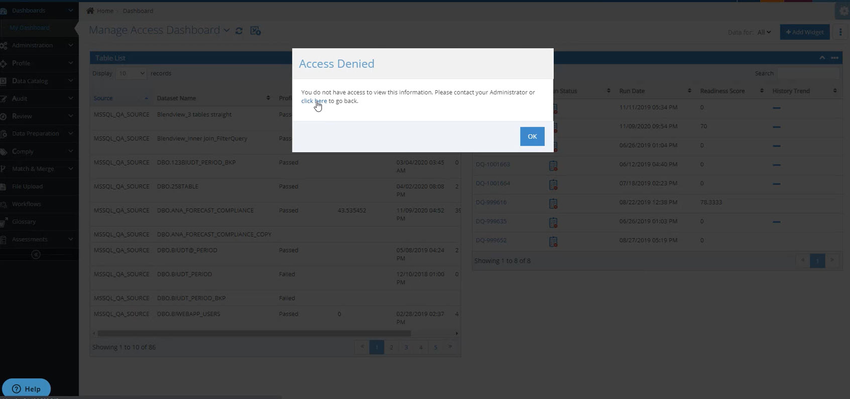The width and height of the screenshot is (850, 399).
Task: Collapse the sidebar with the round arrow
Action: pyautogui.click(x=36, y=255)
